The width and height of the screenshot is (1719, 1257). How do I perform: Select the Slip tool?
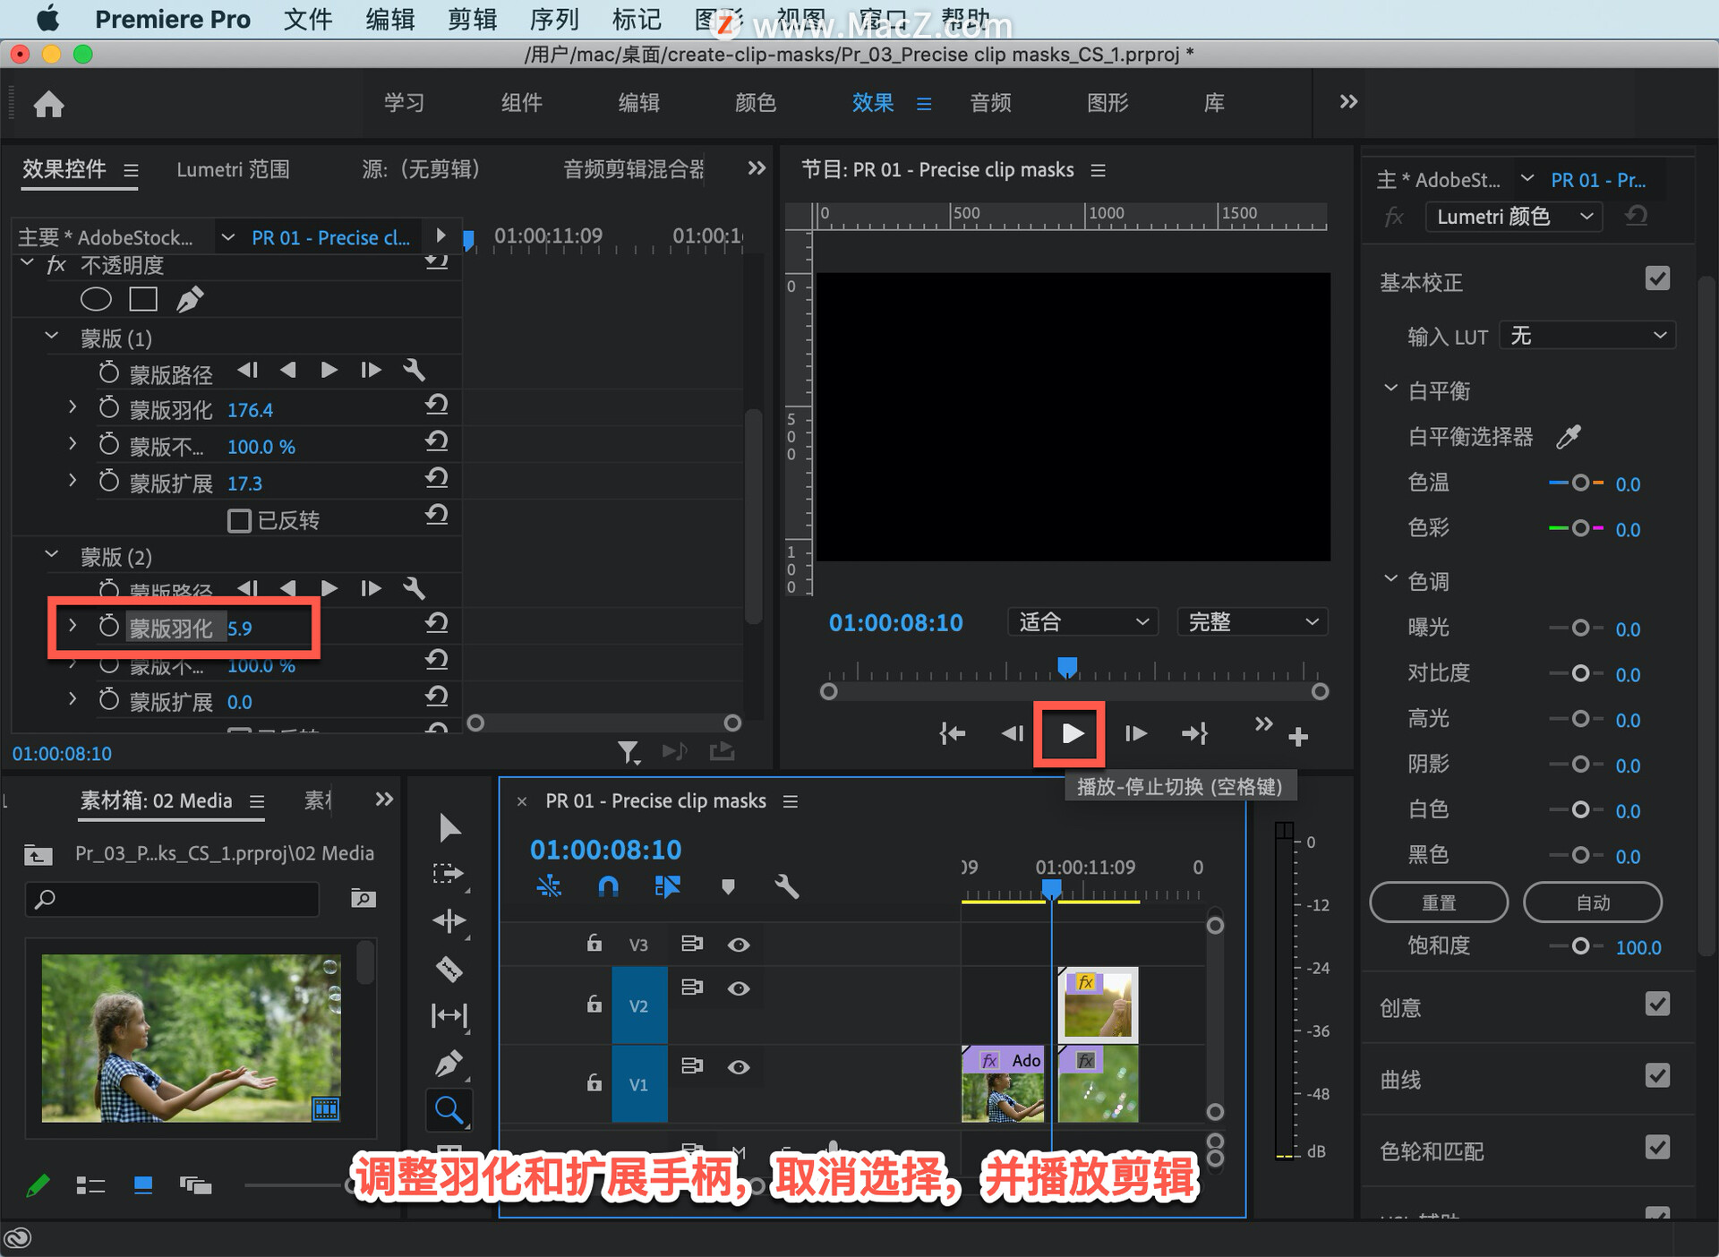[449, 1015]
